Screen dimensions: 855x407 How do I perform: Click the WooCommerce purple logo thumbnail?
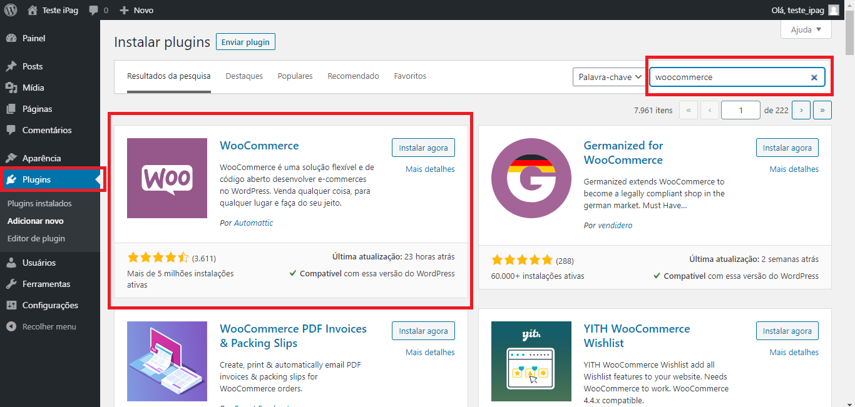167,178
